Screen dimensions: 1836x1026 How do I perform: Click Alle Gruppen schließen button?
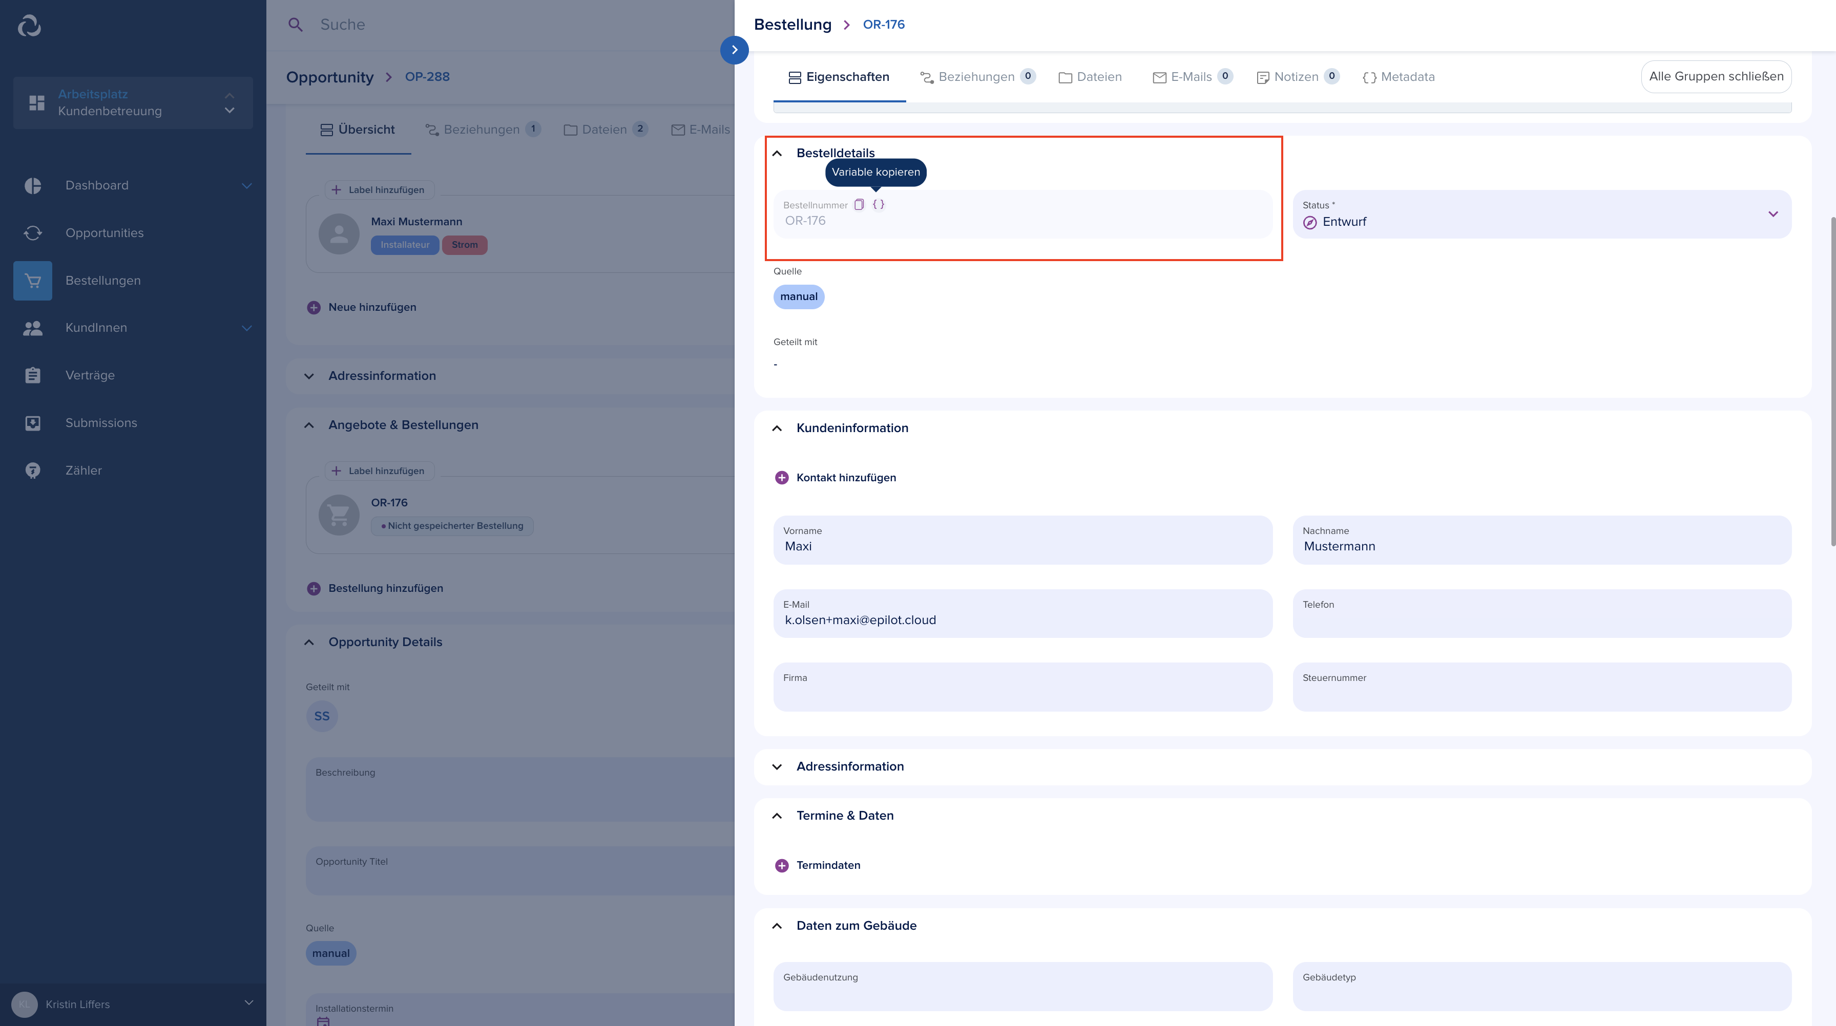pos(1716,76)
